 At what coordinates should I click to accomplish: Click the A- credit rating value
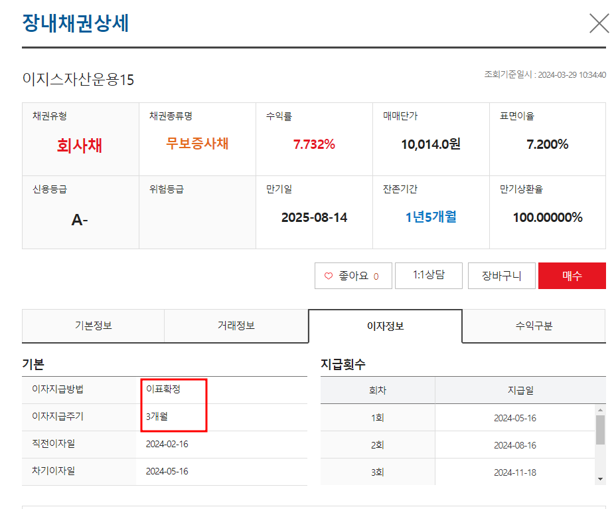(80, 219)
